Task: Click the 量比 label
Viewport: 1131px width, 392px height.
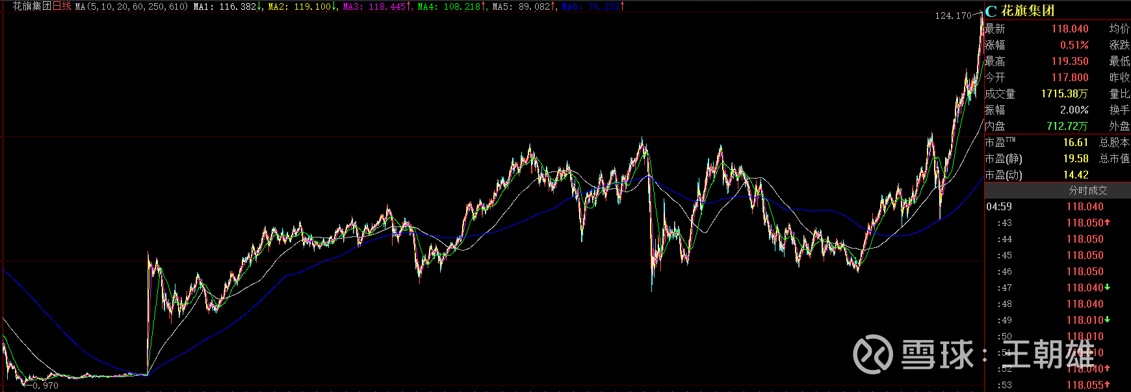Action: coord(1119,94)
